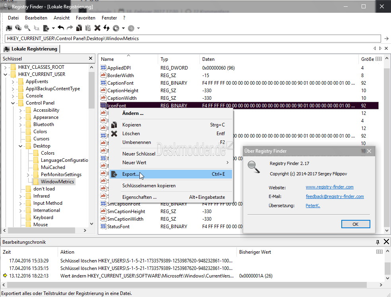Click the column chooser icon in history panel
Screen dimensions: 391x297
pos(379,252)
